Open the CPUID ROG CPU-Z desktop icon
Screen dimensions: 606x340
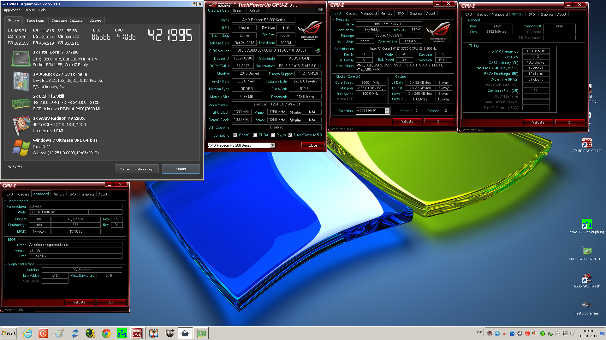point(586,145)
